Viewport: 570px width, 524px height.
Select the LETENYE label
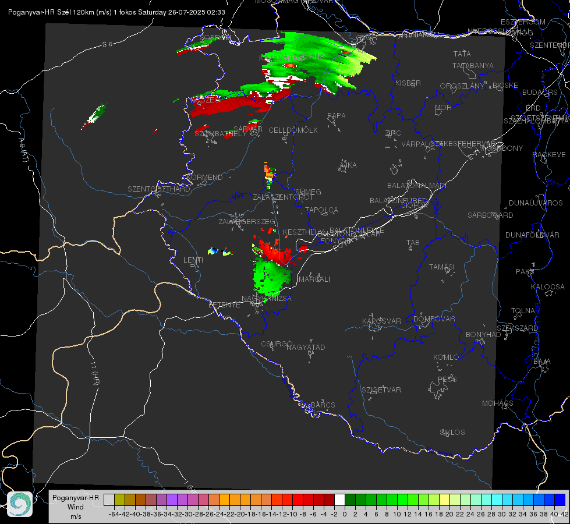click(224, 305)
